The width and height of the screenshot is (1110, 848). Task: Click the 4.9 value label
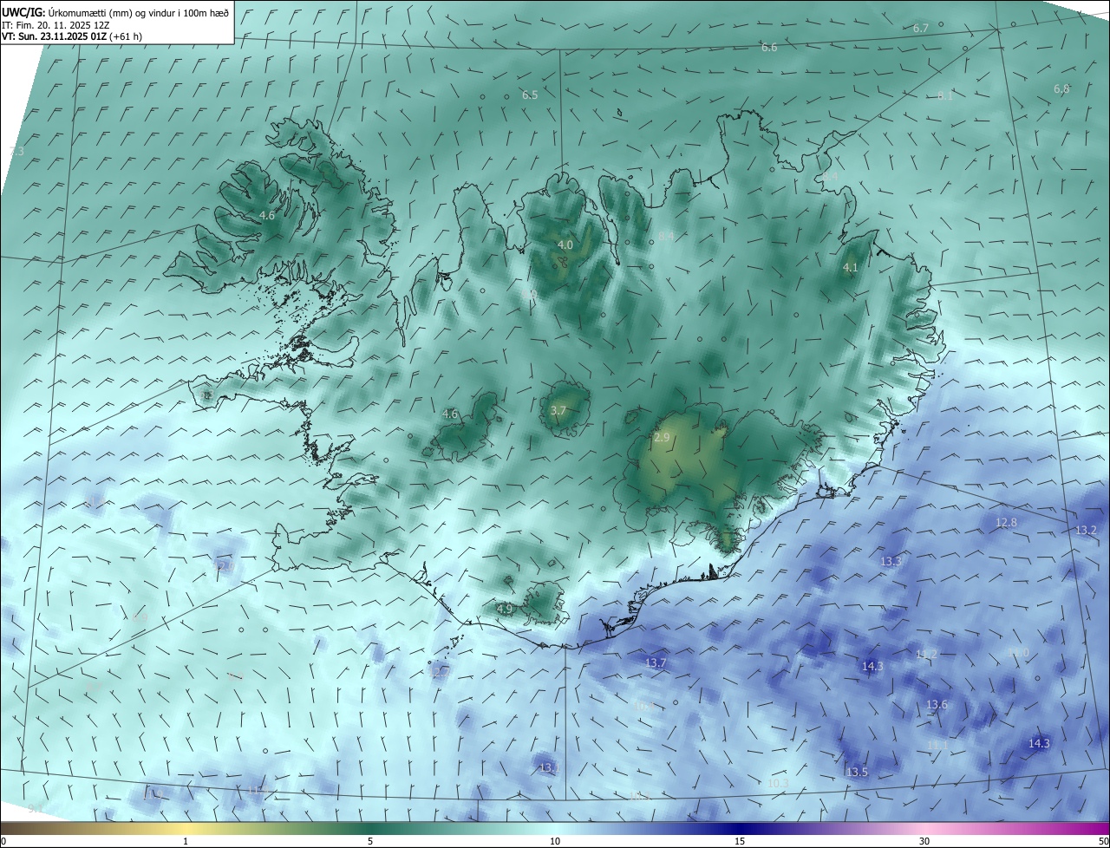[x=505, y=610]
